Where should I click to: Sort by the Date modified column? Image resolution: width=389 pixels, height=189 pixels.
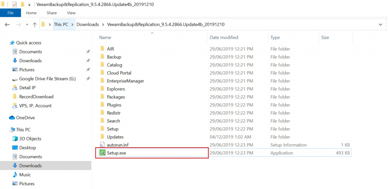pos(224,38)
